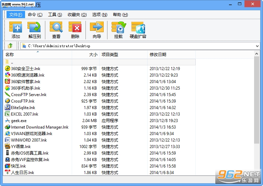The image size is (263, 186).
Task: Click the 挂载 (Mount) disc icon
Action: pyautogui.click(x=119, y=27)
